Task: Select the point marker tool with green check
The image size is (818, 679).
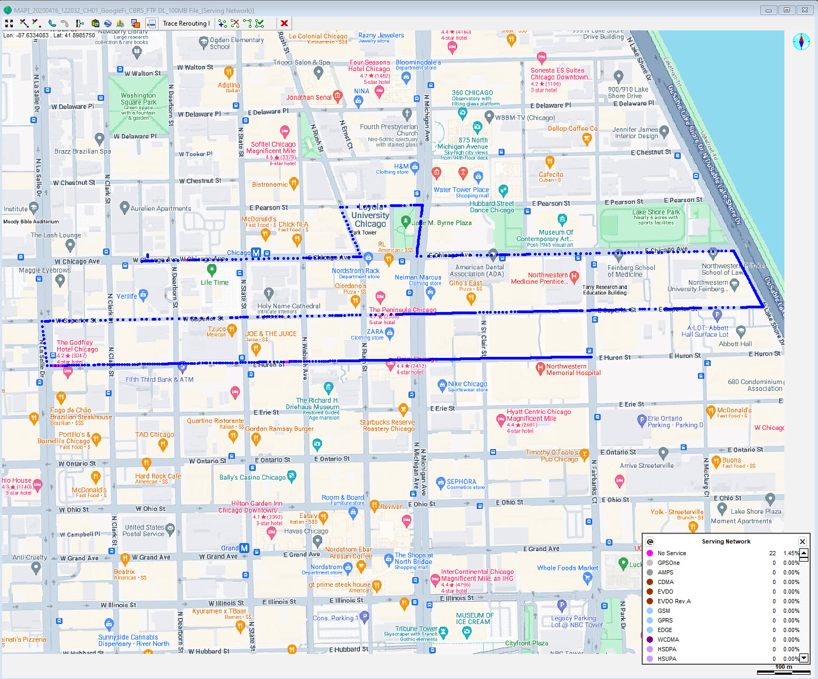Action: [36, 23]
